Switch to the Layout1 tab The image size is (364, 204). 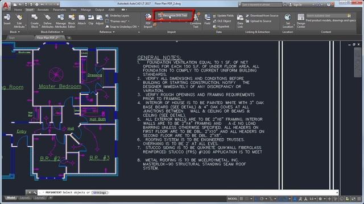[24, 198]
